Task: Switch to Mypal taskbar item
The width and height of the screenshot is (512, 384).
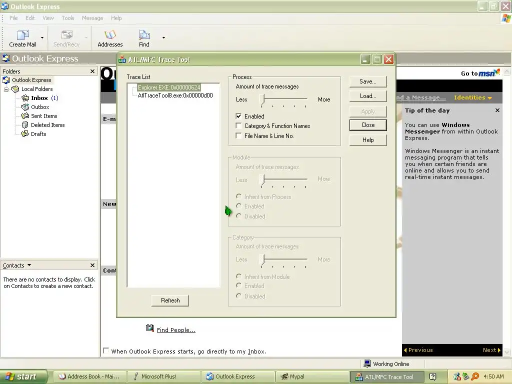Action: click(x=311, y=376)
